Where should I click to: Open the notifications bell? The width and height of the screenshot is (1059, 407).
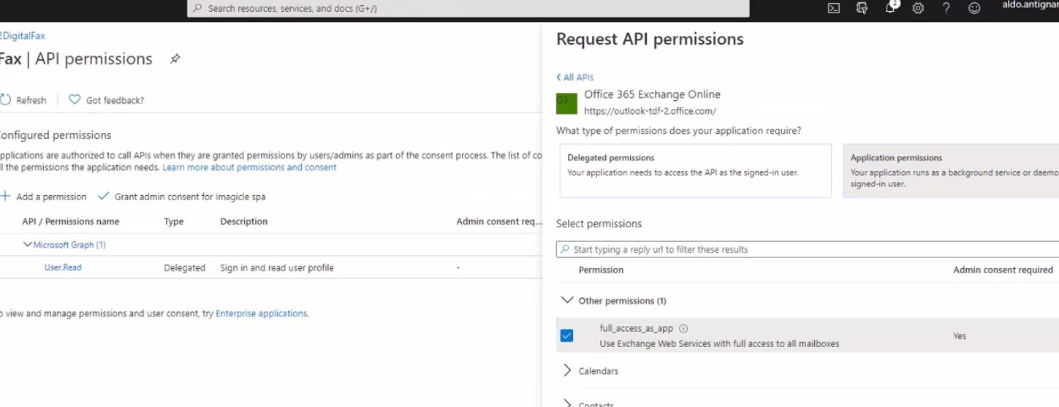point(890,8)
